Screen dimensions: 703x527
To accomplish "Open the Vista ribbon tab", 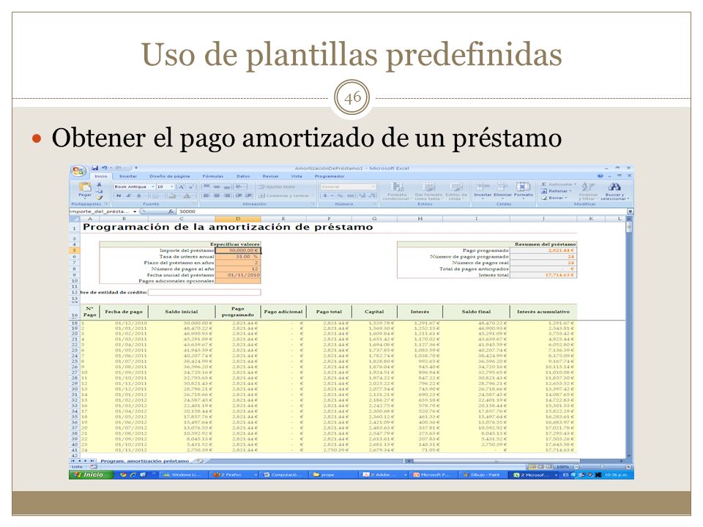I will pyautogui.click(x=297, y=176).
